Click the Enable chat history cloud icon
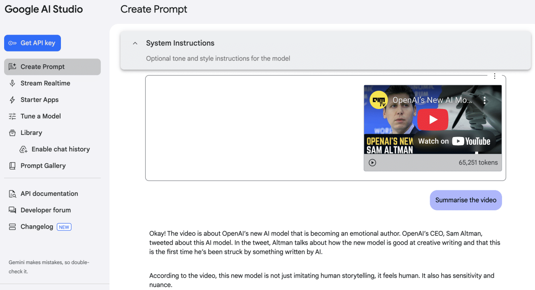This screenshot has width=535, height=290. tap(23, 149)
